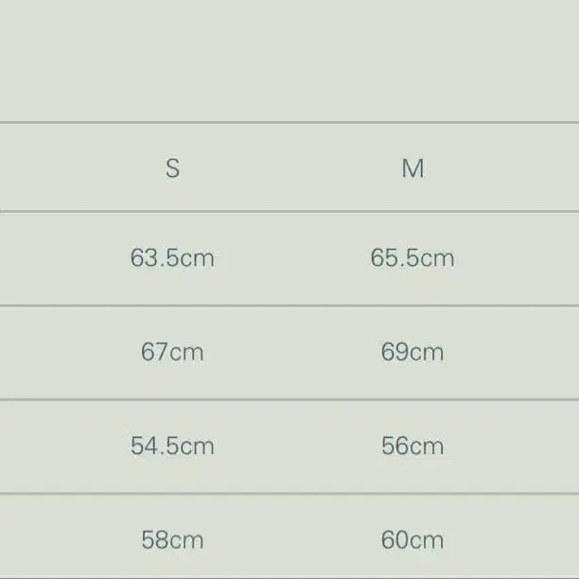Select the 65.5cm measurement cell
The height and width of the screenshot is (579, 579).
412,257
